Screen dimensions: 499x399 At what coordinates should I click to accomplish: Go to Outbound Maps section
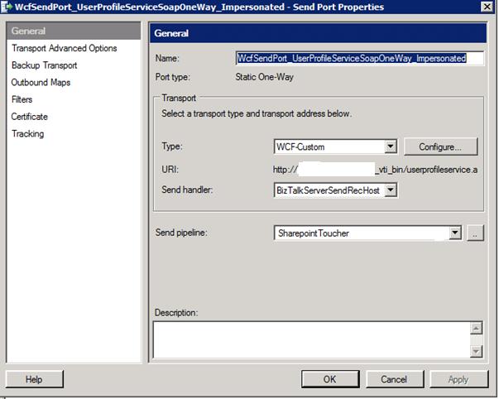[x=41, y=83]
